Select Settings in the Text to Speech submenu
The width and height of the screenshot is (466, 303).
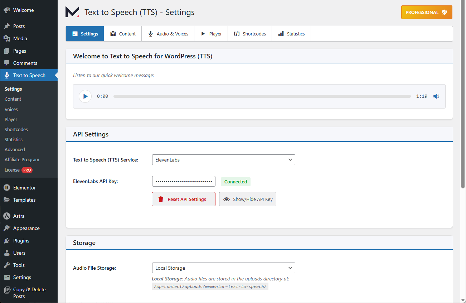[x=13, y=89]
